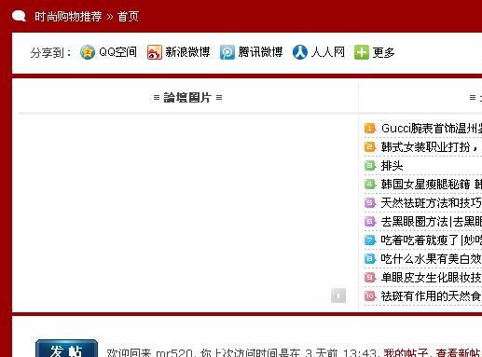The height and width of the screenshot is (357, 482).
Task: Open the 时尚购物推荐 breadcrumb link
Action: click(x=68, y=17)
